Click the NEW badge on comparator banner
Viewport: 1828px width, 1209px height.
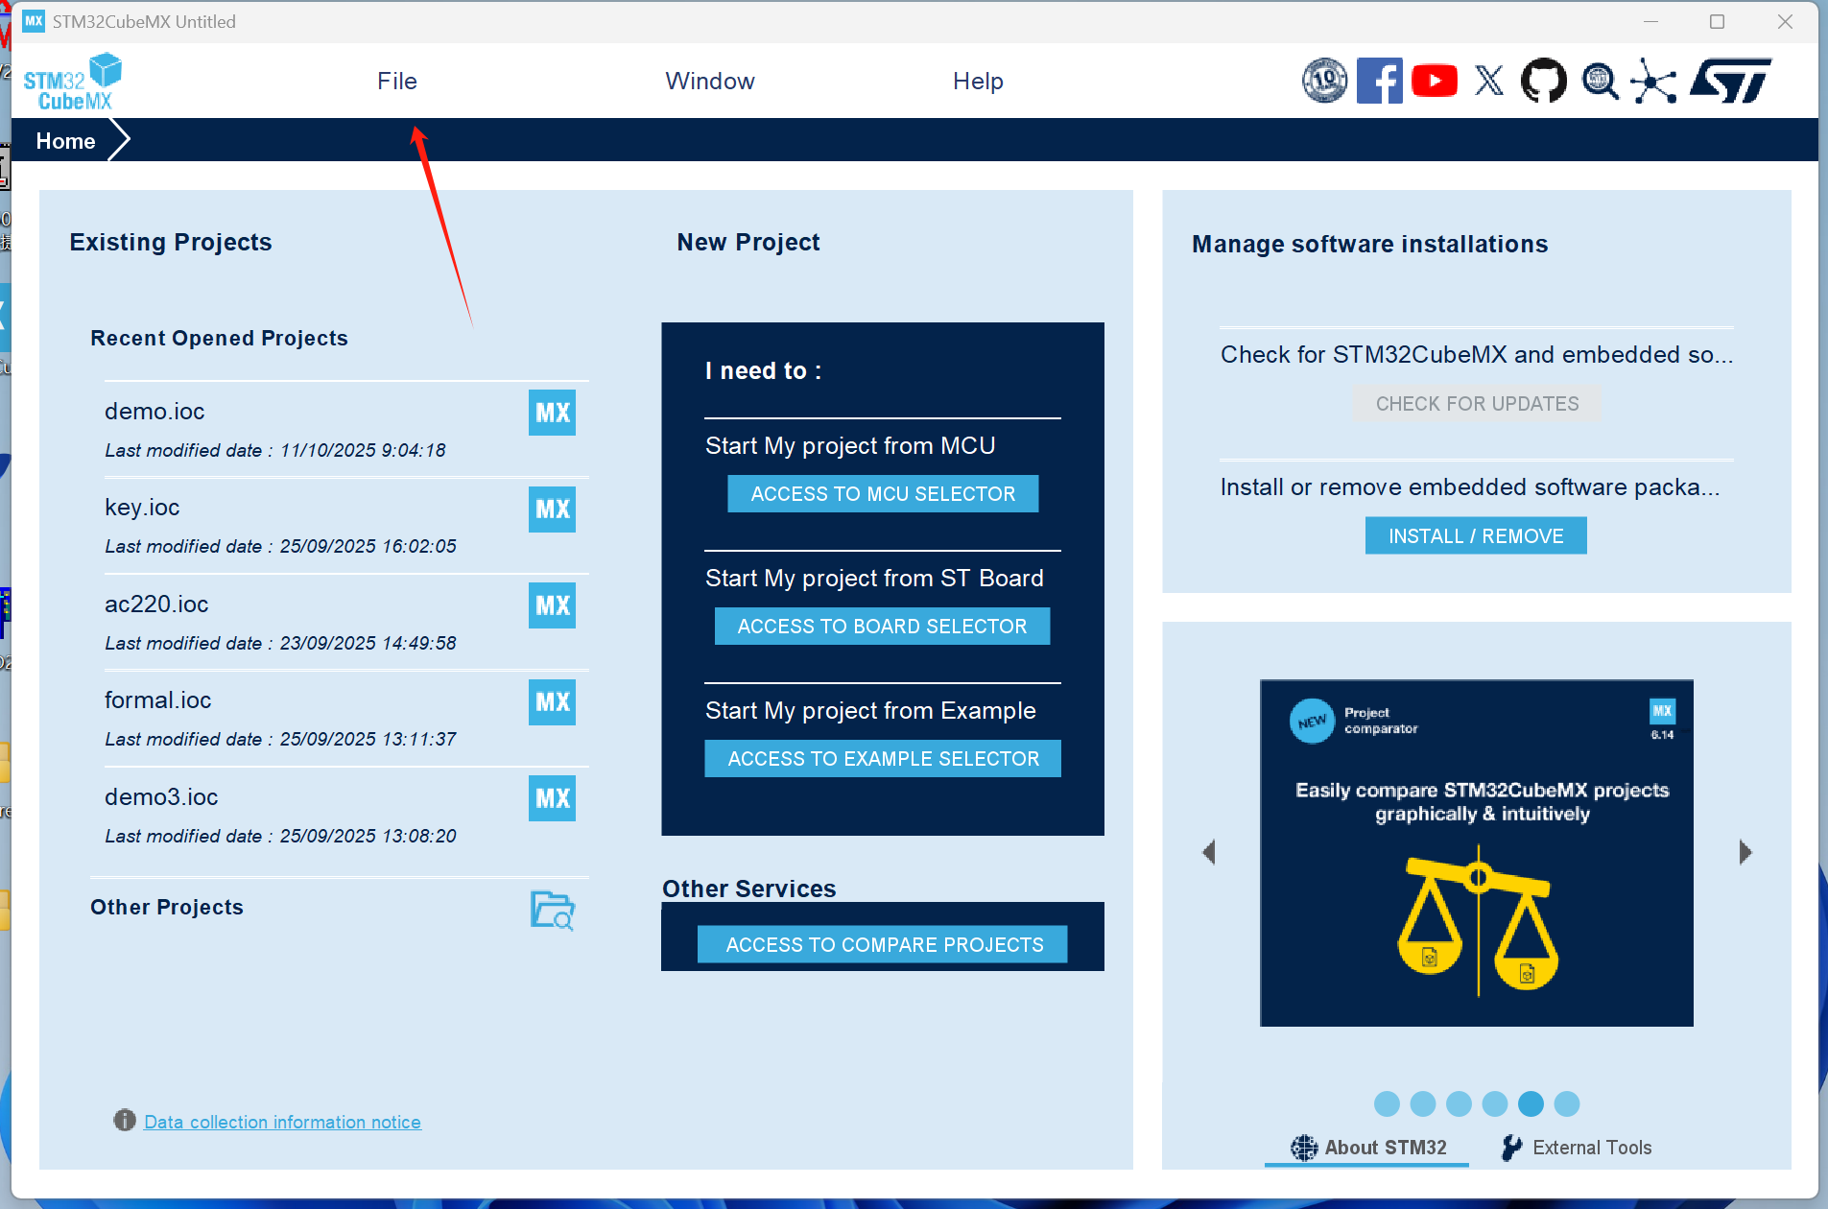pyautogui.click(x=1312, y=721)
